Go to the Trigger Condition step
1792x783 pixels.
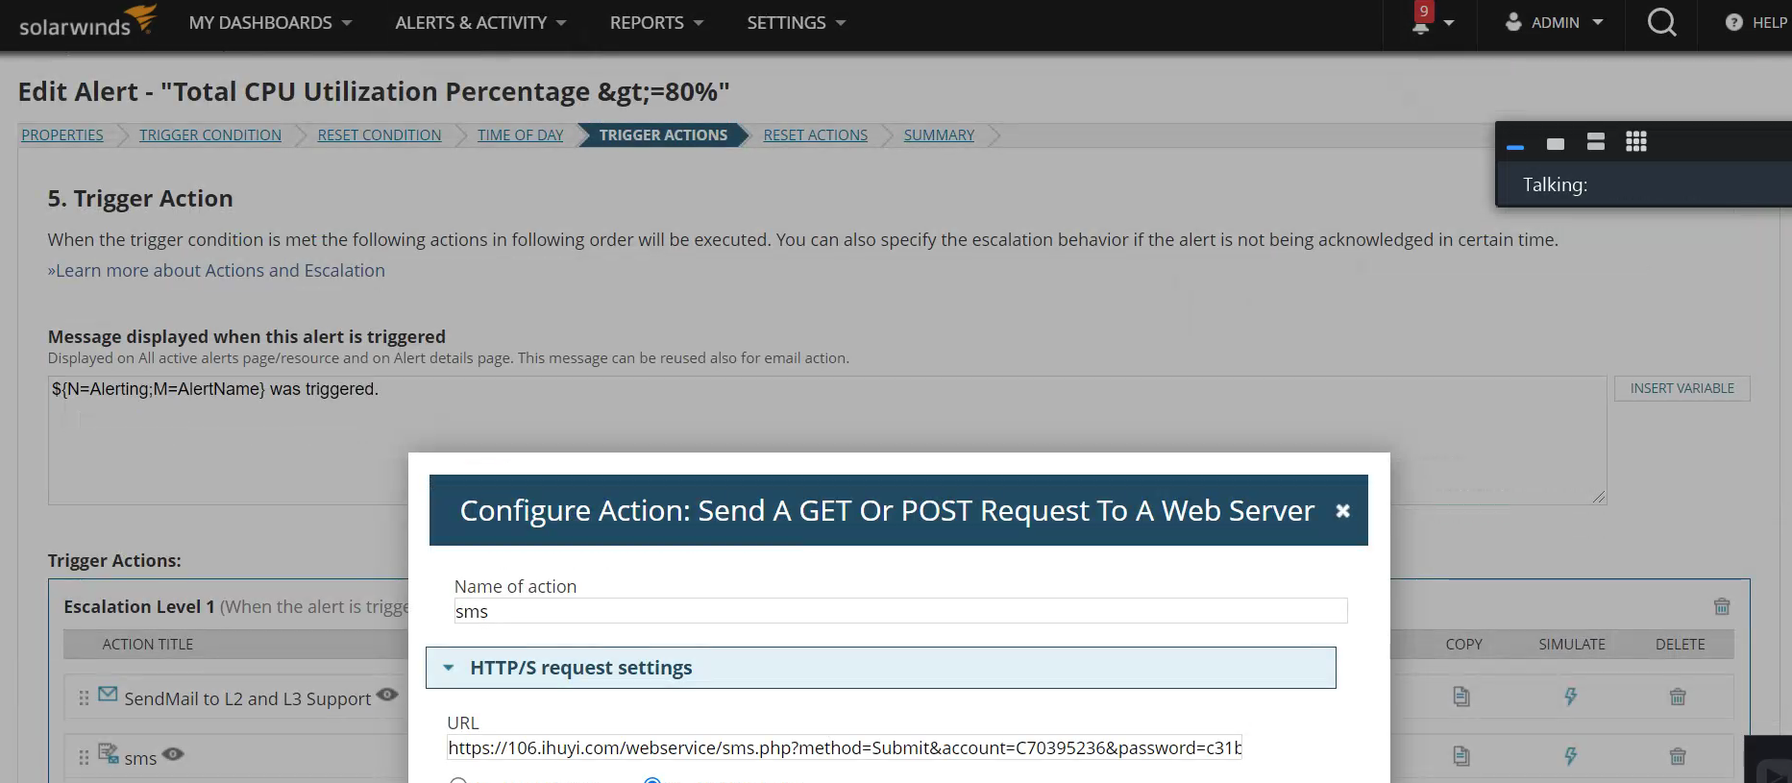tap(210, 135)
